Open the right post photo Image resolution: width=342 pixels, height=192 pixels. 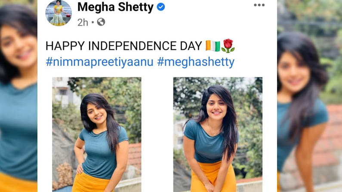point(218,134)
